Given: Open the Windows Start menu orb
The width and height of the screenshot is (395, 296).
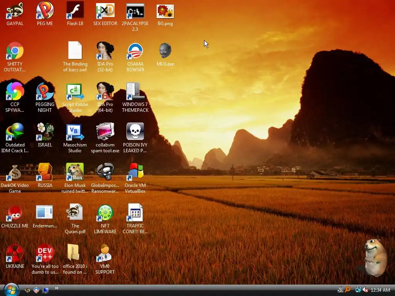Looking at the screenshot, I should (x=11, y=290).
